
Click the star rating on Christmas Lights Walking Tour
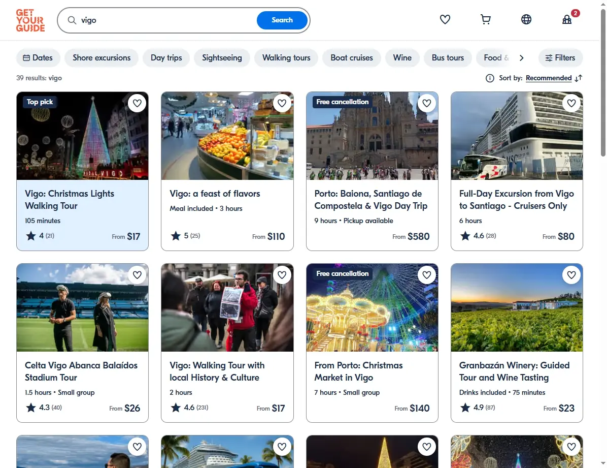pos(40,236)
